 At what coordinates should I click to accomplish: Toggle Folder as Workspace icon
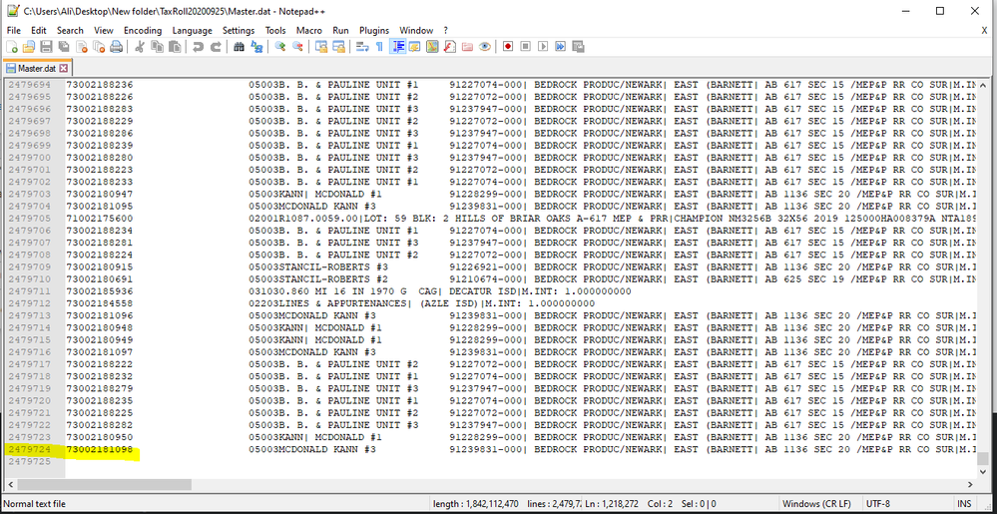(x=467, y=47)
